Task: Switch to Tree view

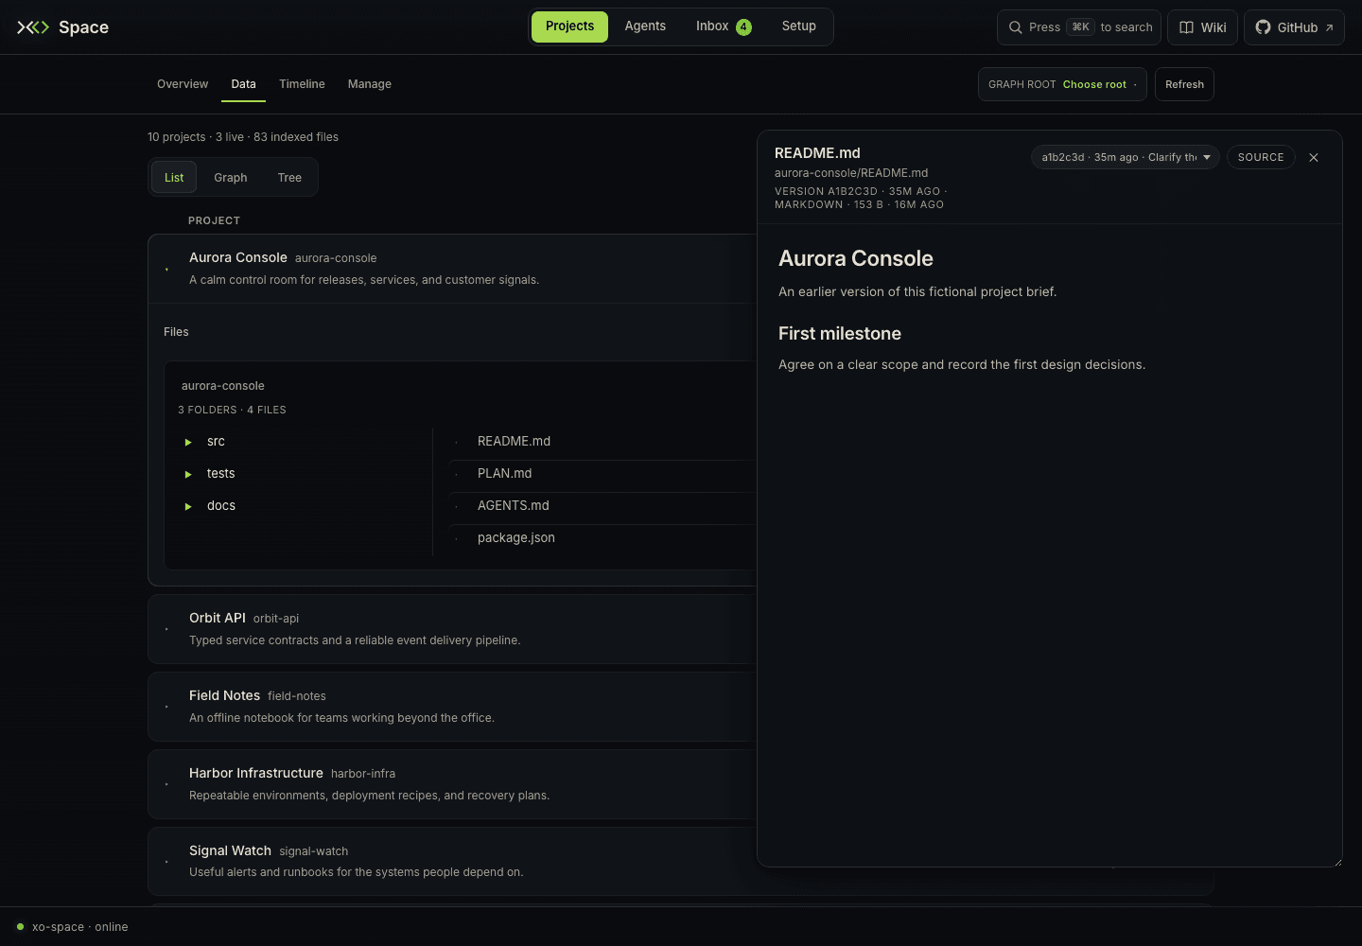Action: click(x=289, y=178)
